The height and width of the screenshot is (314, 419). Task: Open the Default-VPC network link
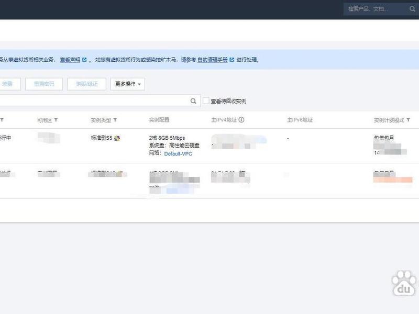[x=178, y=154]
